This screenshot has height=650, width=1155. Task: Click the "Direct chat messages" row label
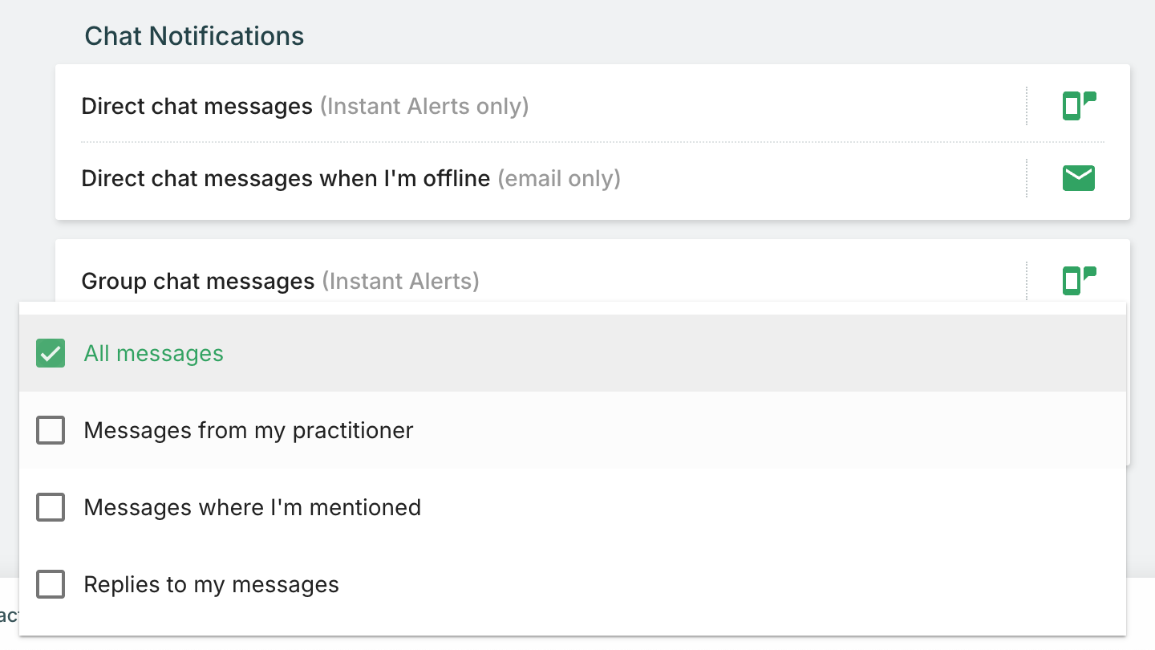[x=197, y=106]
